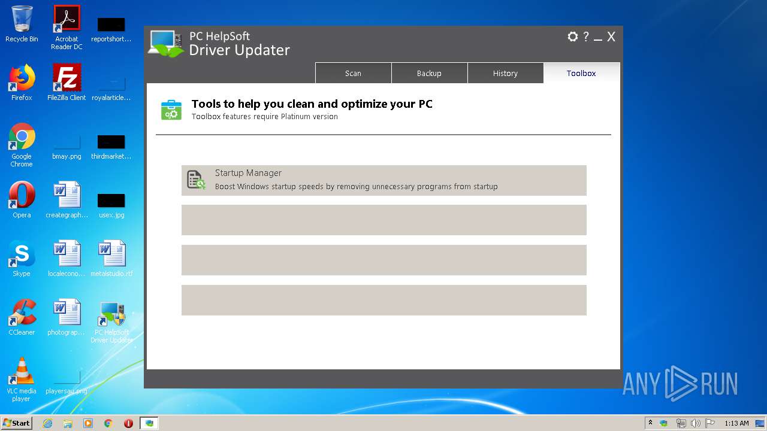Close the Driver Updater window
Viewport: 767px width, 431px height.
[611, 37]
